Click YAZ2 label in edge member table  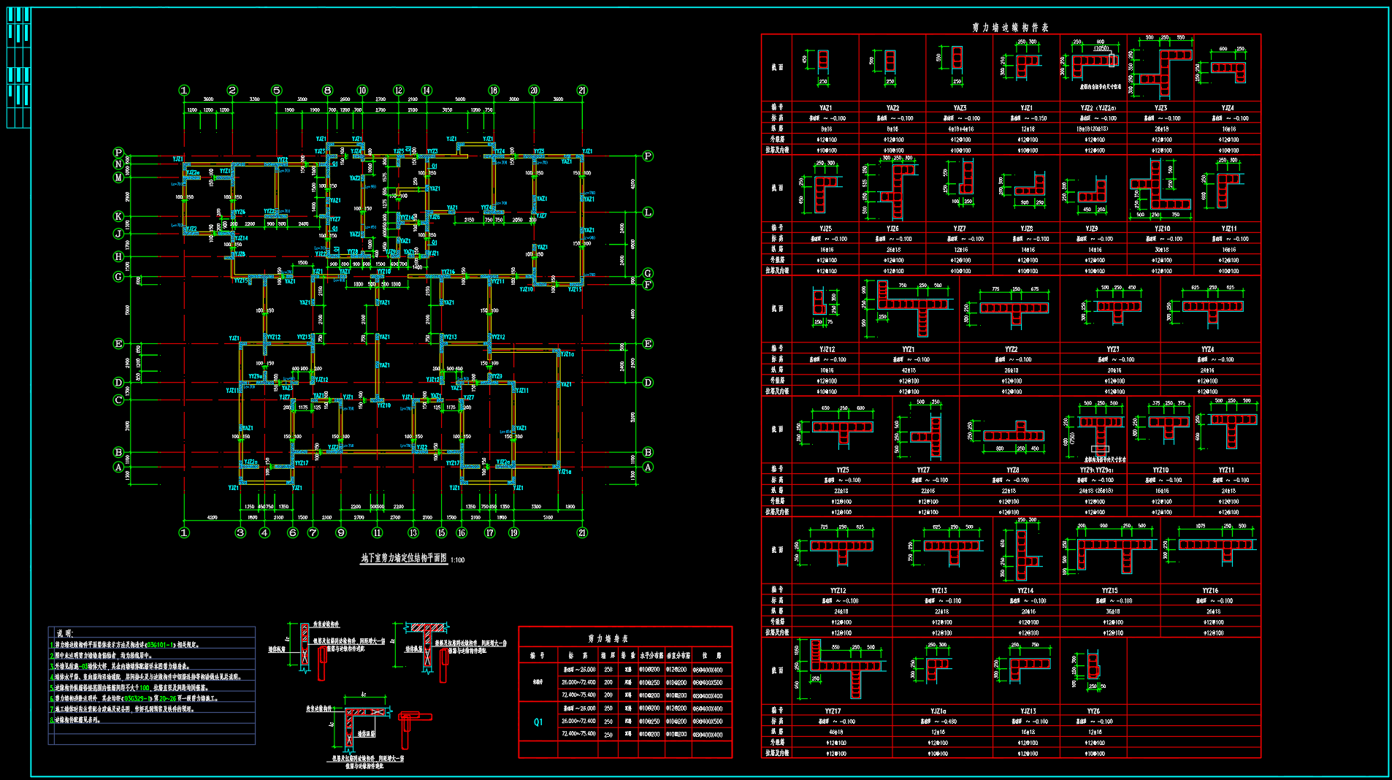coord(892,108)
